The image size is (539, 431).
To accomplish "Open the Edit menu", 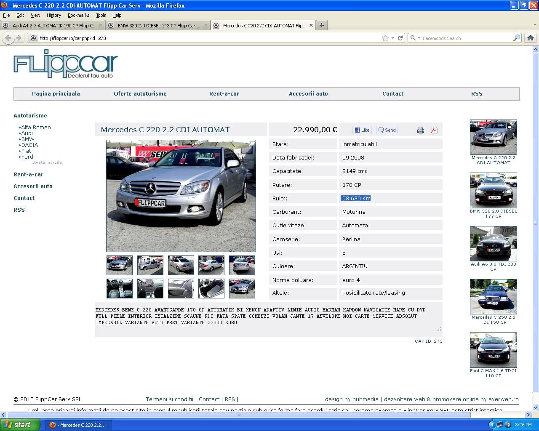I will (20, 15).
